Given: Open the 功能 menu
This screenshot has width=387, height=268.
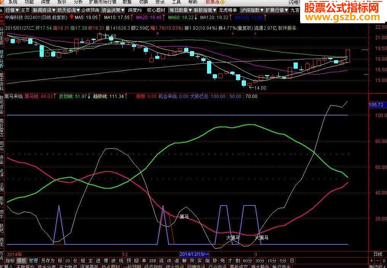Looking at the screenshot, I should click(29, 2).
